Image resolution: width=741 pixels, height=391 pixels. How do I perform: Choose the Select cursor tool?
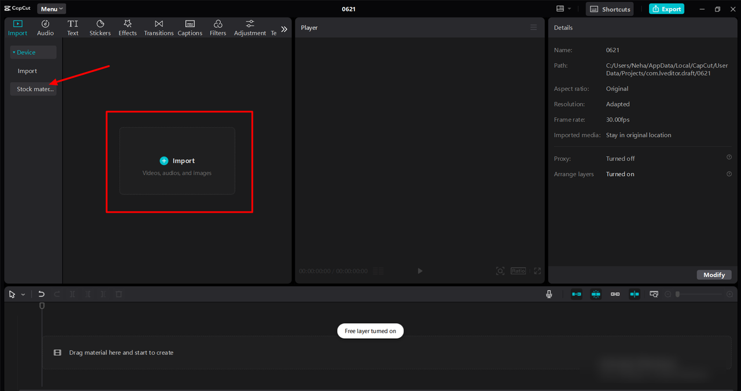[x=12, y=294]
